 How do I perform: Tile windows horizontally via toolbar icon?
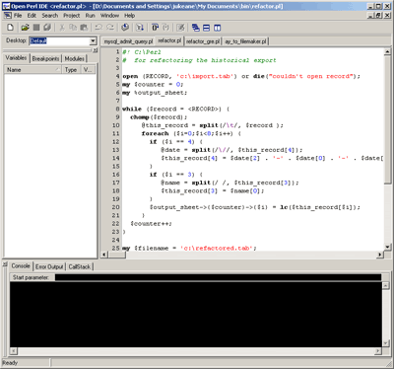click(207, 28)
